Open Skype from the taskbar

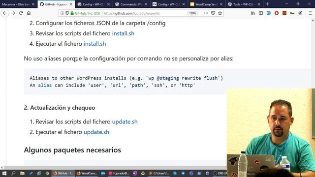(175, 173)
